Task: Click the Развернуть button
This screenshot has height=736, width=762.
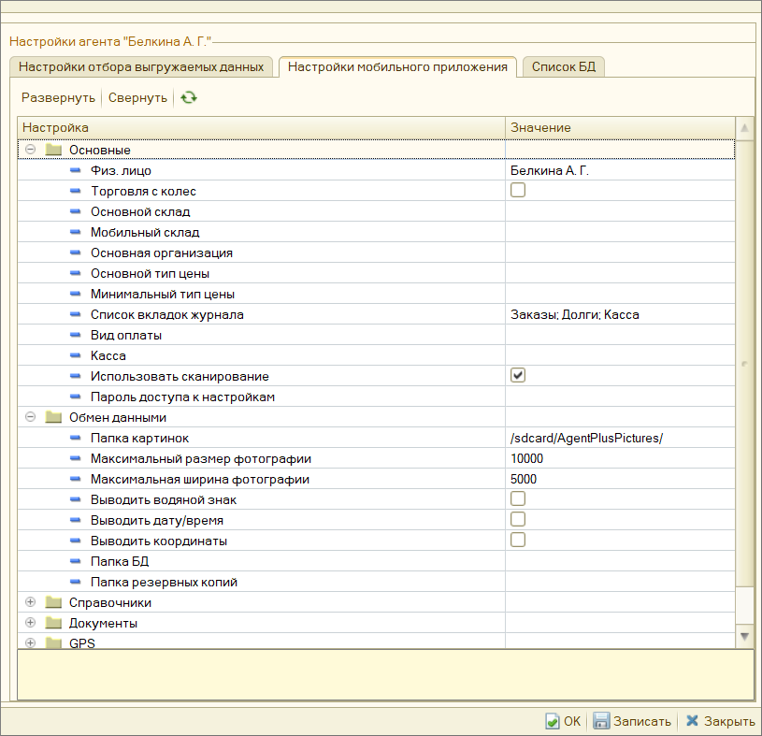Action: coord(58,97)
